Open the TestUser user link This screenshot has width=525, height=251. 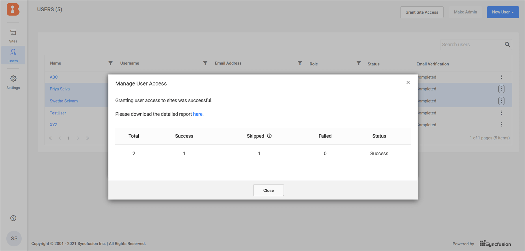(58, 113)
